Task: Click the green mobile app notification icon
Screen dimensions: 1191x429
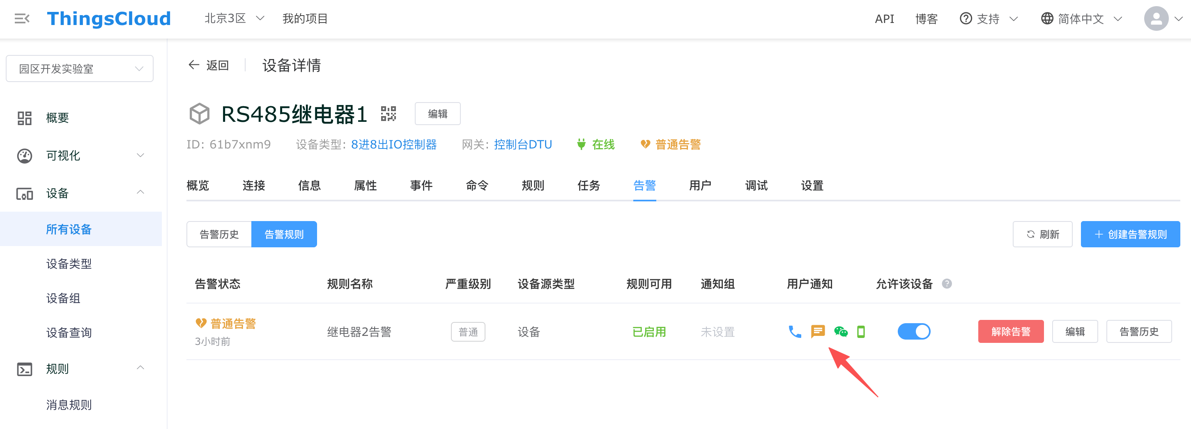Action: pyautogui.click(x=860, y=331)
